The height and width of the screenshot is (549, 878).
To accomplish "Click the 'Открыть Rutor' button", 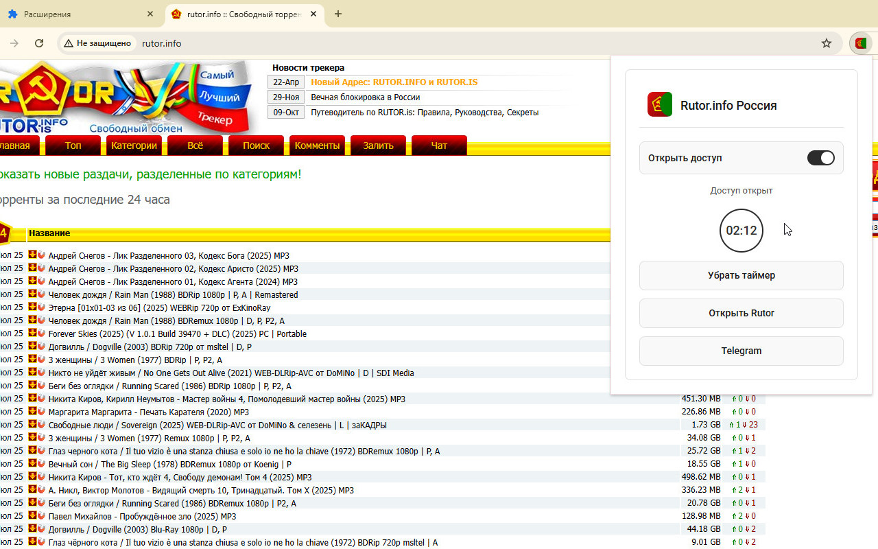I will (x=741, y=313).
